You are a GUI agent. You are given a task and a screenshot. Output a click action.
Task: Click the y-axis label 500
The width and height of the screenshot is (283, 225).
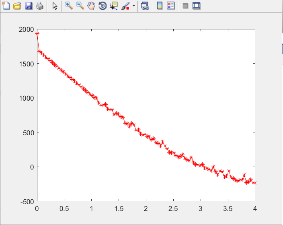click(x=28, y=133)
